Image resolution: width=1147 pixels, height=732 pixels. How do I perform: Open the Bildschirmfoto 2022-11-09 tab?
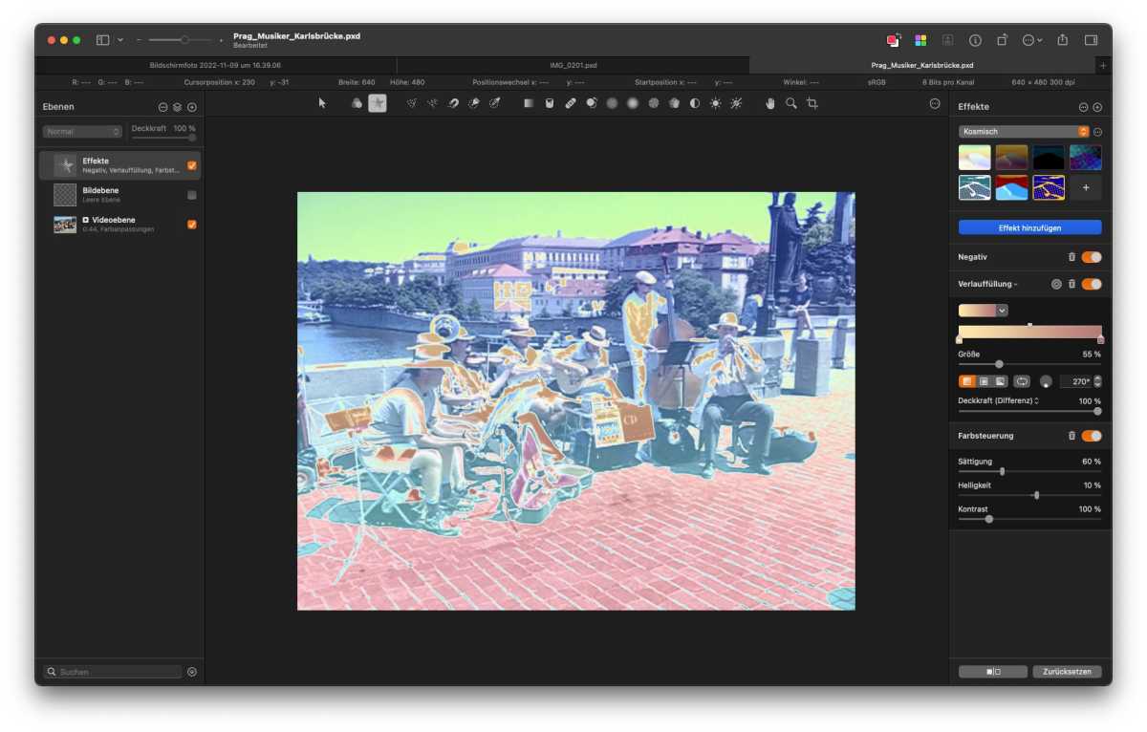[x=214, y=66]
